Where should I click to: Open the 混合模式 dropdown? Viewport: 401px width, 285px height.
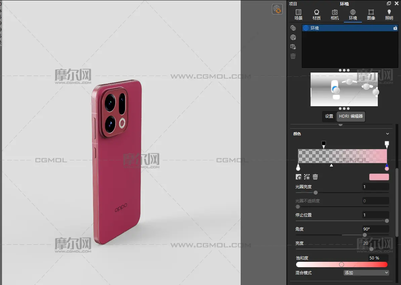coord(366,273)
